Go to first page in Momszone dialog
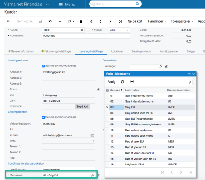The height and width of the screenshot is (180, 205). point(163,172)
